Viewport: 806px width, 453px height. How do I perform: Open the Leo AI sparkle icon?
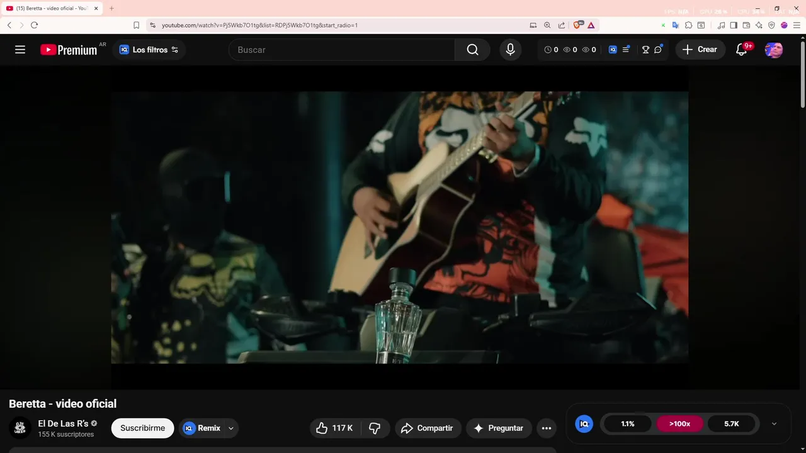pos(759,25)
